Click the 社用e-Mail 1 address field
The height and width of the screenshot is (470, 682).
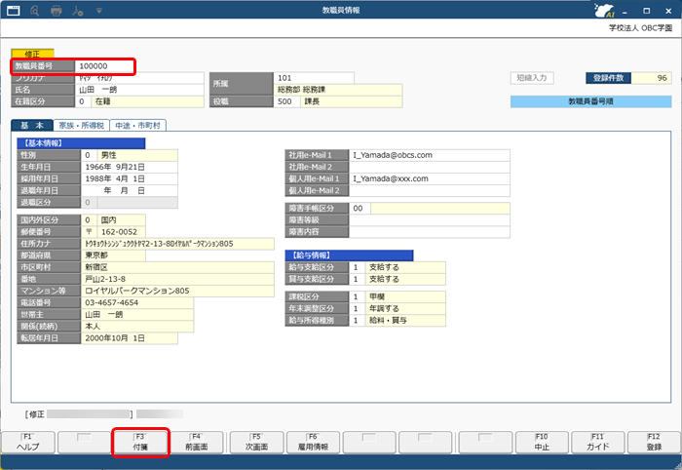[429, 154]
